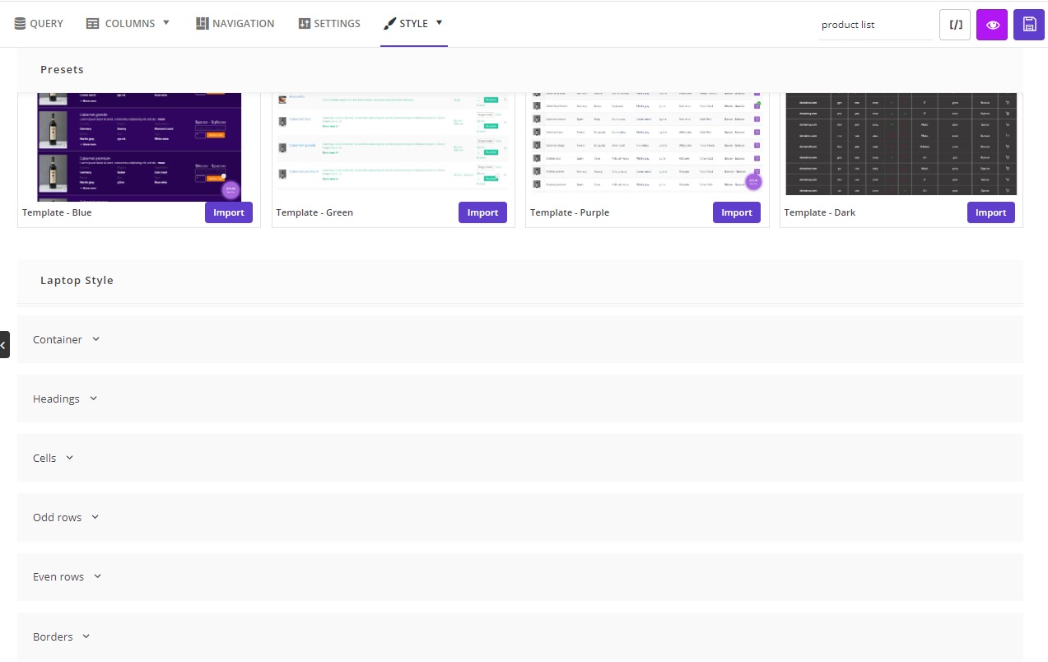Image resolution: width=1048 pixels, height=662 pixels.
Task: Switch to the Navigation tab
Action: coord(235,24)
